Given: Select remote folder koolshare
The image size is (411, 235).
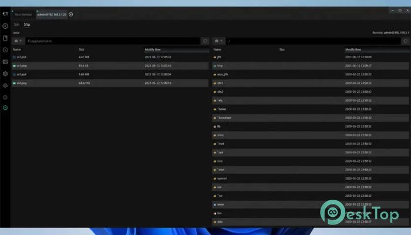Looking at the screenshot, I should [x=311, y=117].
